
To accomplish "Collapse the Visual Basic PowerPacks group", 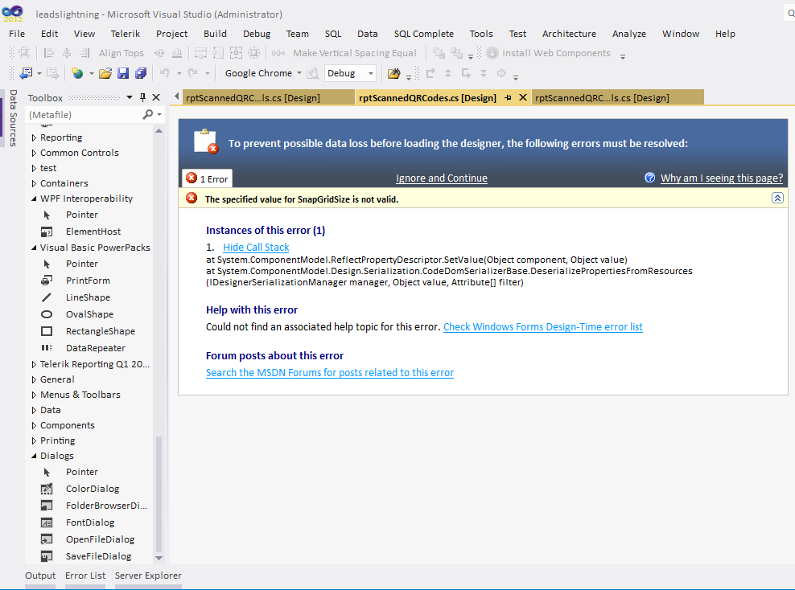I will 34,248.
